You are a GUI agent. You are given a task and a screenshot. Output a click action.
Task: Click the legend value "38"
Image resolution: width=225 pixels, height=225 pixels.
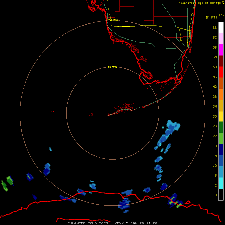pos(215,96)
